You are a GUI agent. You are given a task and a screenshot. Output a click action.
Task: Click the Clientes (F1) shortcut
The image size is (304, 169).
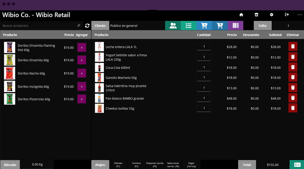tap(118, 165)
